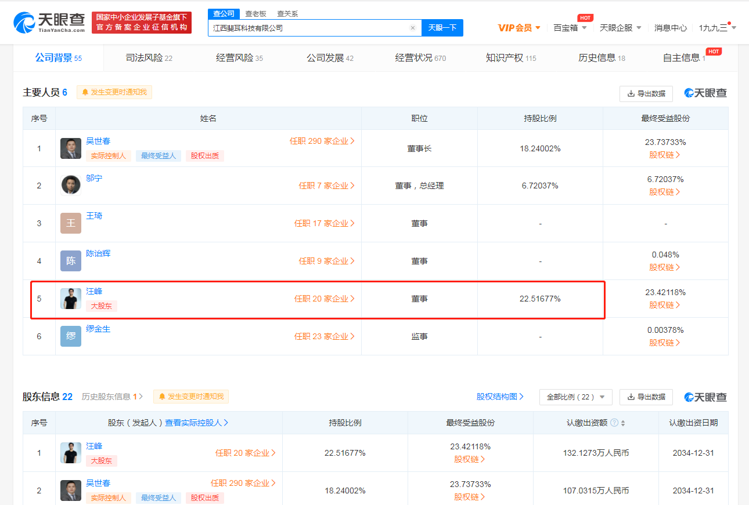Expand 任职 7 家企业 for 邬宁

pos(327,186)
